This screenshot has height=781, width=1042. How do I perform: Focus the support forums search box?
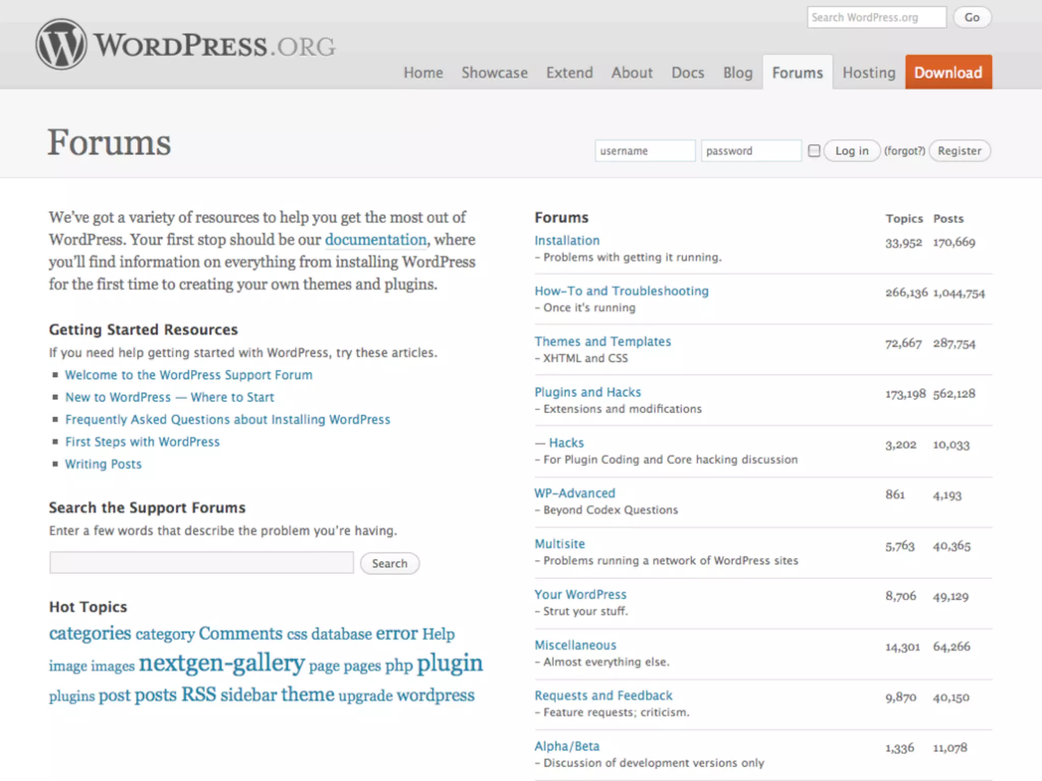[201, 562]
